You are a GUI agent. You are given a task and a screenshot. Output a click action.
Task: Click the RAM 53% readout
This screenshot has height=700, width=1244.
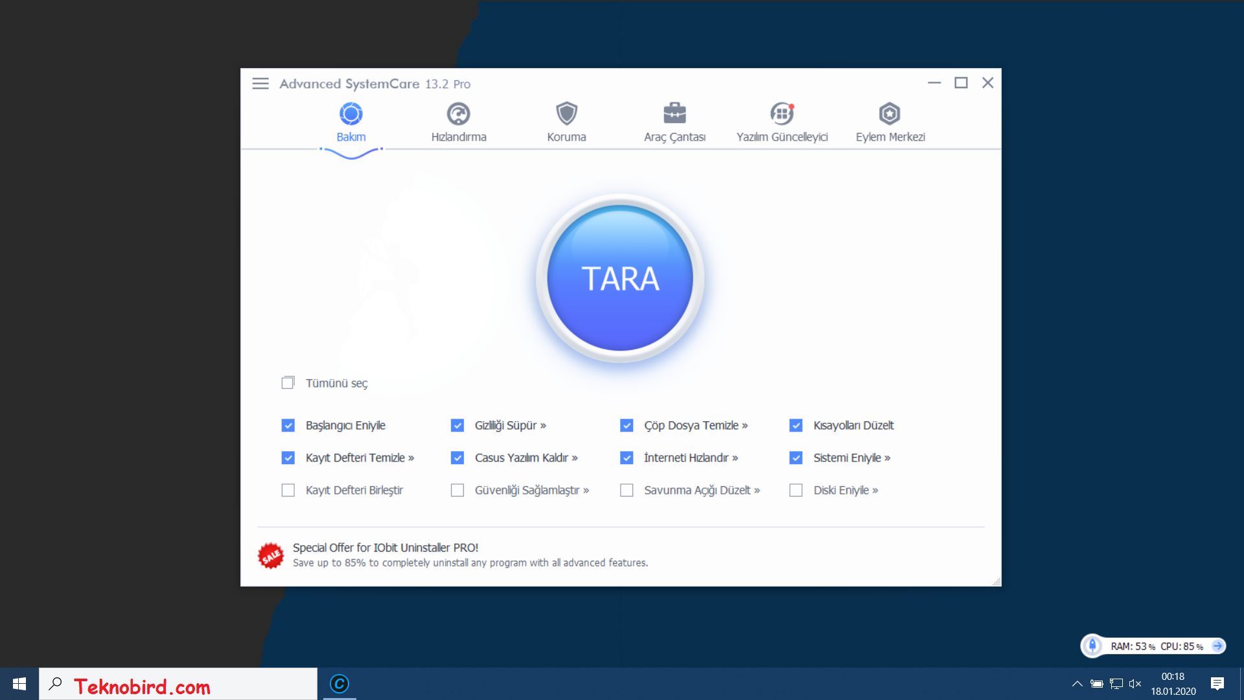click(x=1133, y=646)
